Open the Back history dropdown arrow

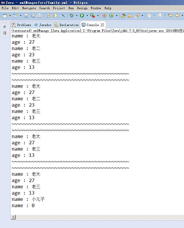(182, 15)
